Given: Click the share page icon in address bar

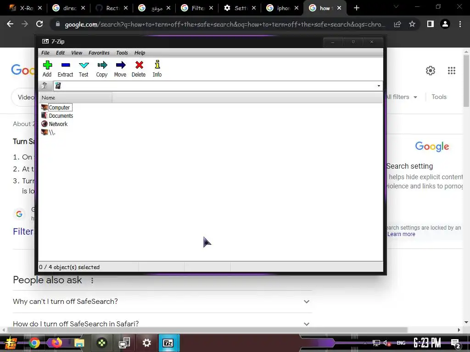Looking at the screenshot, I should click(397, 24).
